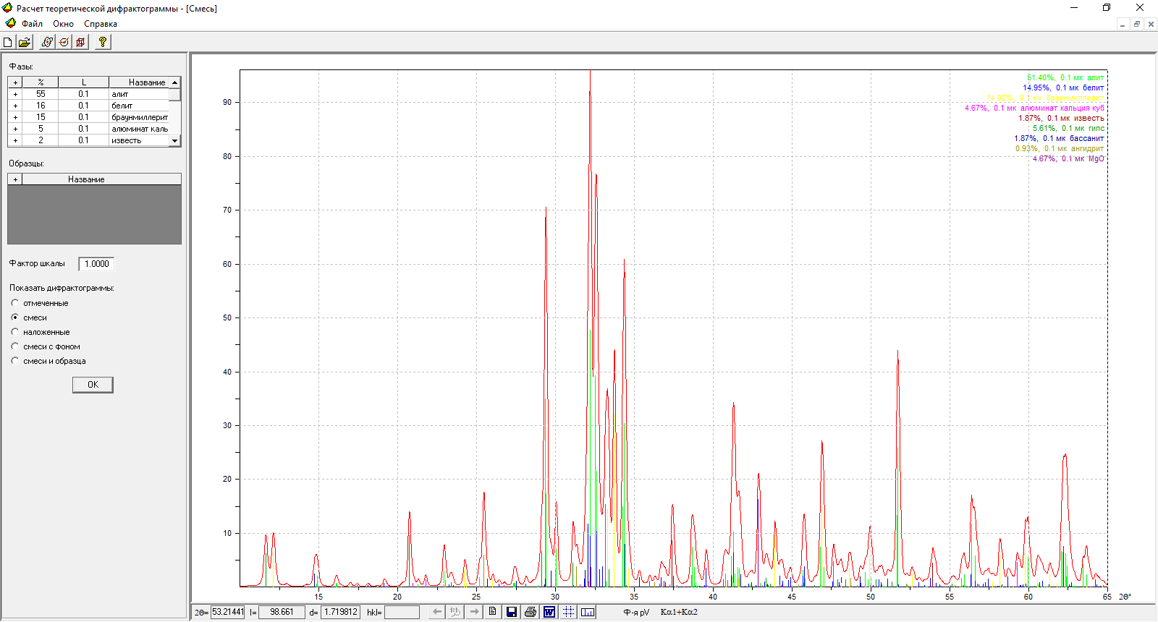
Task: Click the blue floppy disk save icon
Action: [x=512, y=612]
